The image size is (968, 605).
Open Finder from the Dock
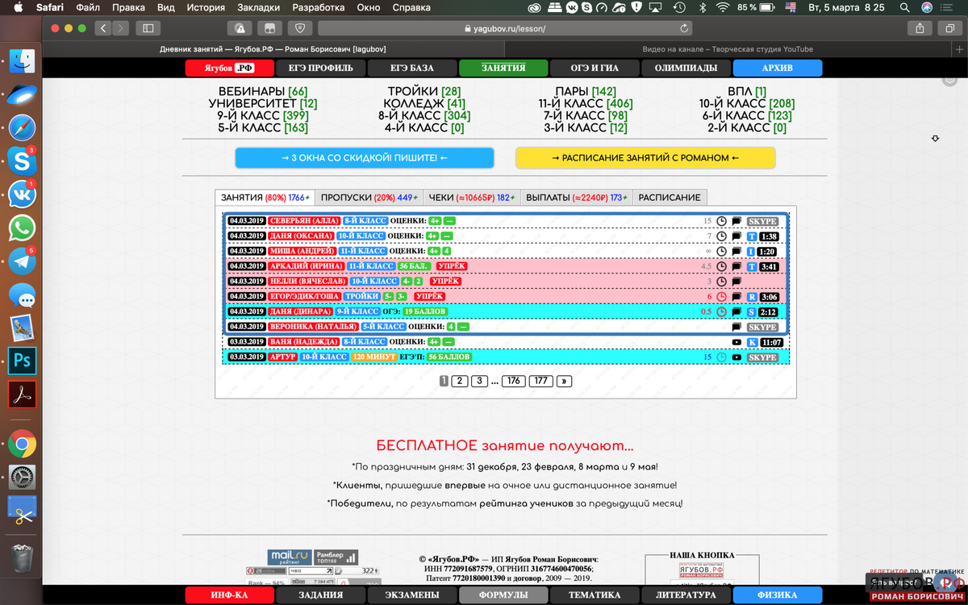tap(22, 61)
